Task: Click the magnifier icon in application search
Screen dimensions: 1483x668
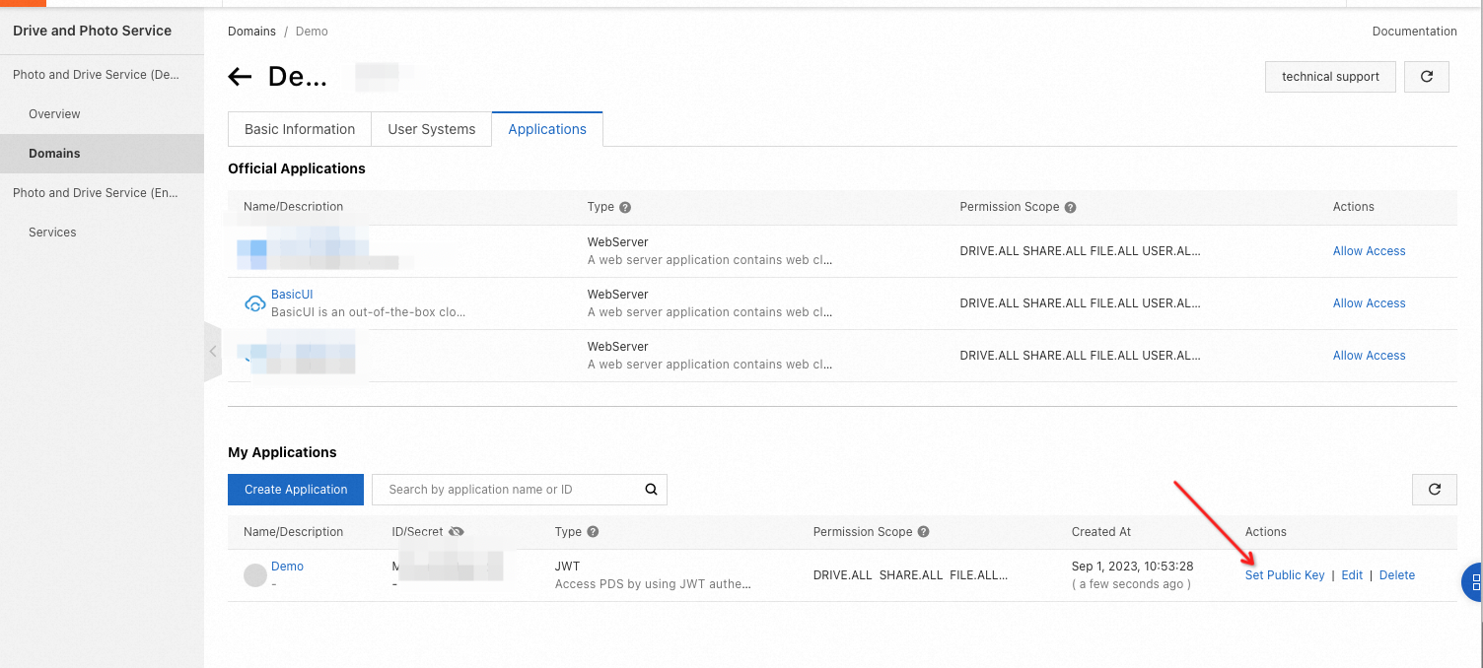Action: 651,490
